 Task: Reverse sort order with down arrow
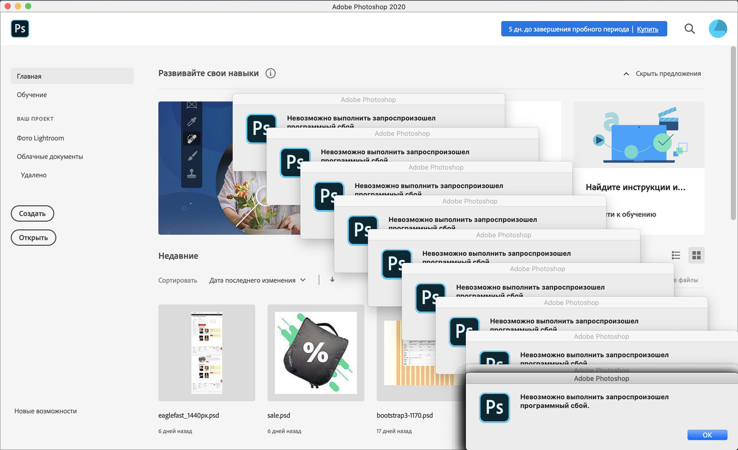(x=332, y=280)
